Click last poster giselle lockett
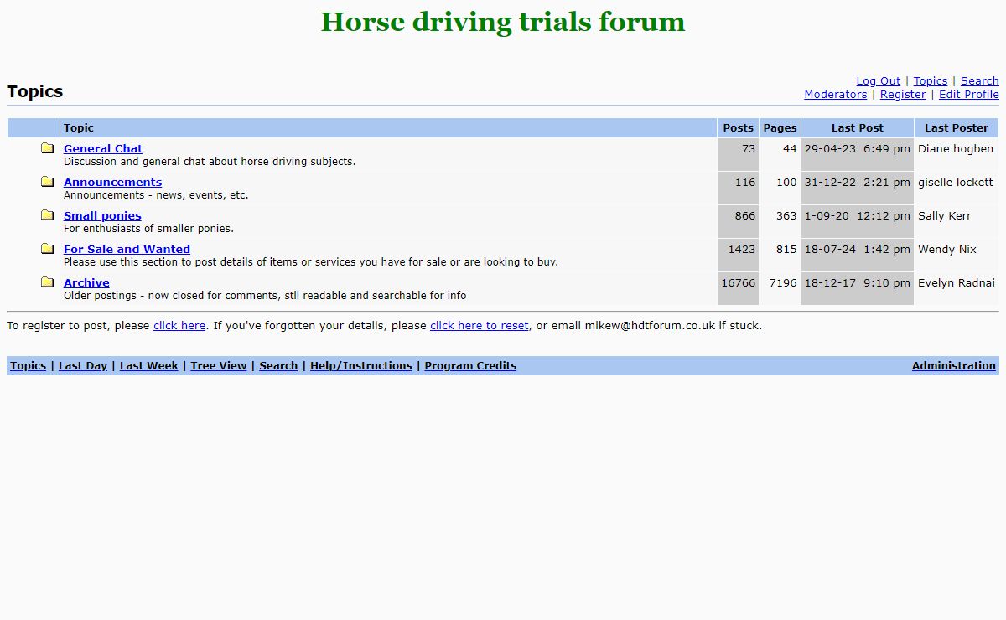Image resolution: width=1006 pixels, height=620 pixels. [x=956, y=183]
